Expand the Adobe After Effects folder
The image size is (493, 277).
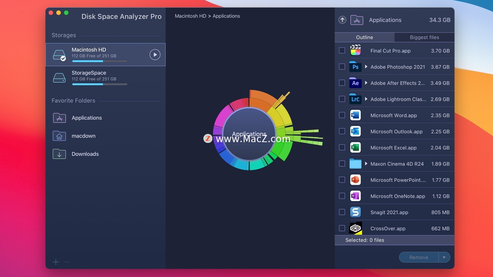(x=366, y=83)
